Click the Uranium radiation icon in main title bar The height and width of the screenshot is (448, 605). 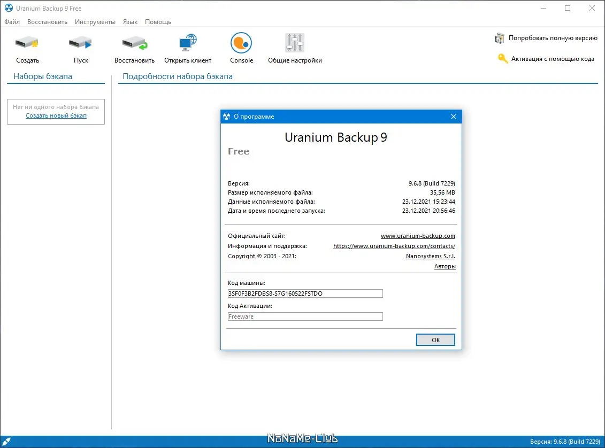pyautogui.click(x=9, y=8)
